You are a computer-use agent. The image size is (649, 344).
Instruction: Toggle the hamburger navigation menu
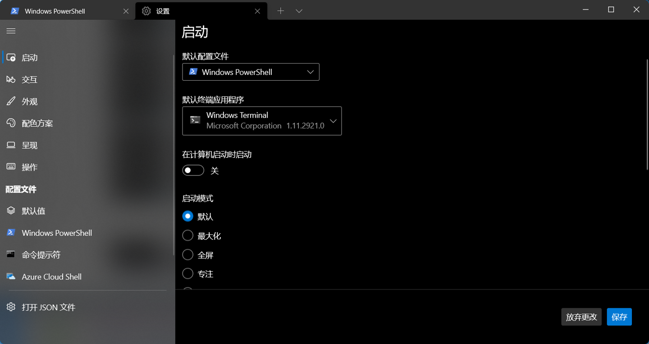click(11, 31)
